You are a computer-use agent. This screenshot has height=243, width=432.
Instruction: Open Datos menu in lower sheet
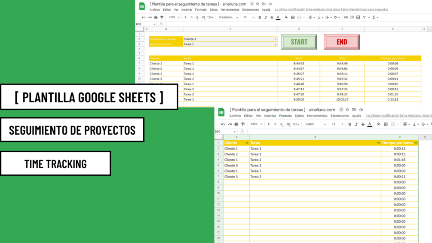click(299, 116)
